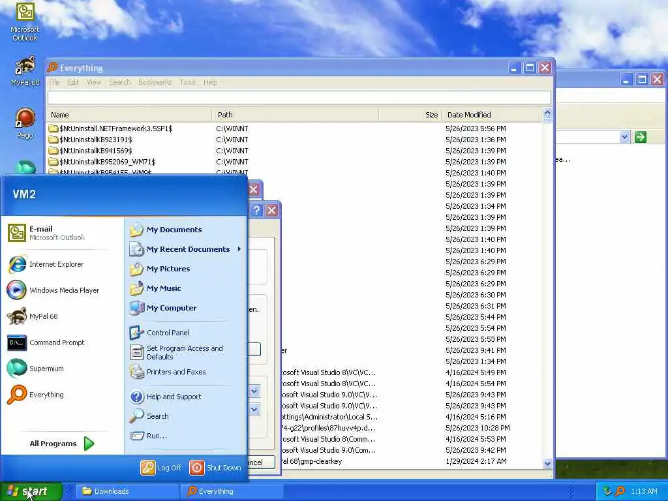The width and height of the screenshot is (668, 501).
Task: Switch to Downloads taskbar button
Action: 128,491
